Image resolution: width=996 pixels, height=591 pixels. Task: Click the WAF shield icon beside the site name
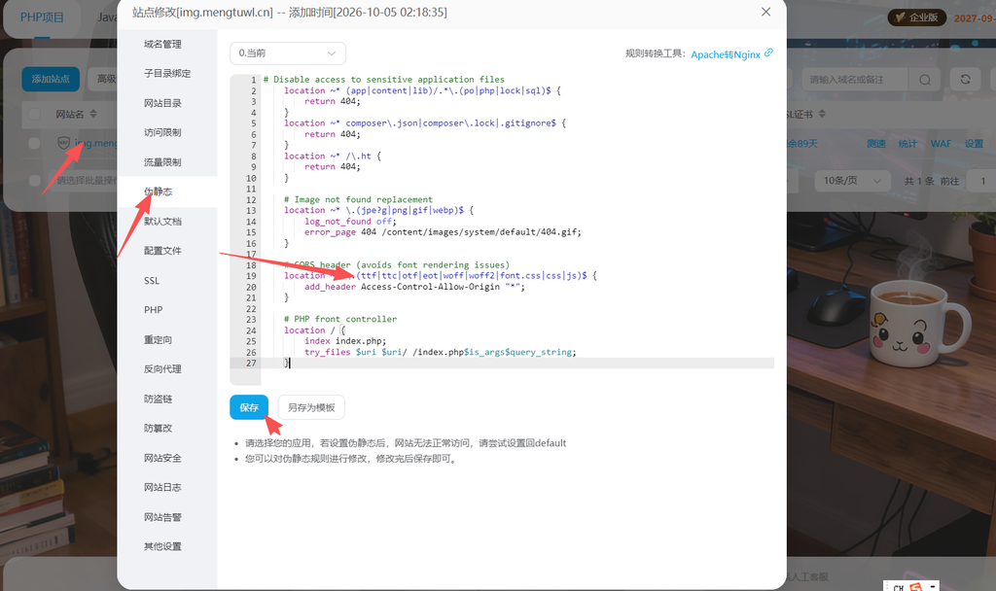click(63, 143)
